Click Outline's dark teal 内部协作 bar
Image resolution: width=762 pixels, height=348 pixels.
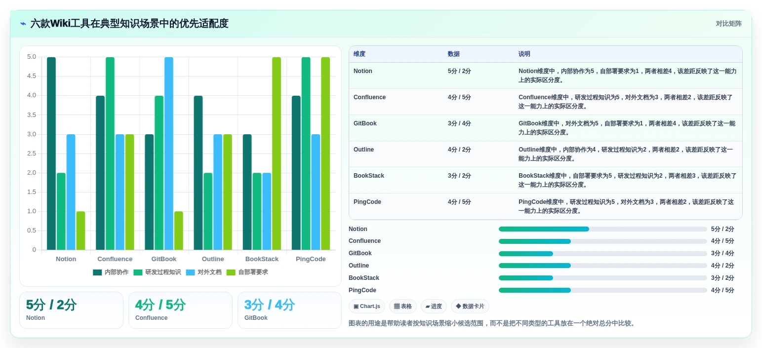[x=198, y=173]
